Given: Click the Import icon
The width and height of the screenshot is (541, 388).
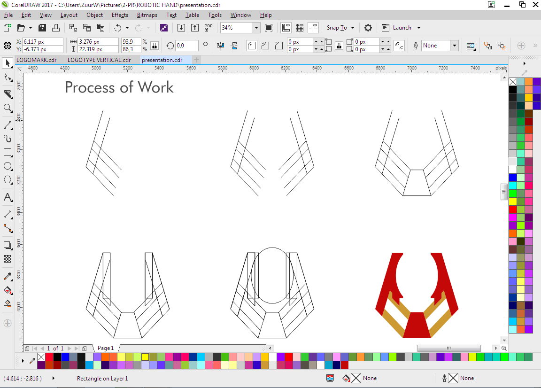Looking at the screenshot, I should click(181, 28).
